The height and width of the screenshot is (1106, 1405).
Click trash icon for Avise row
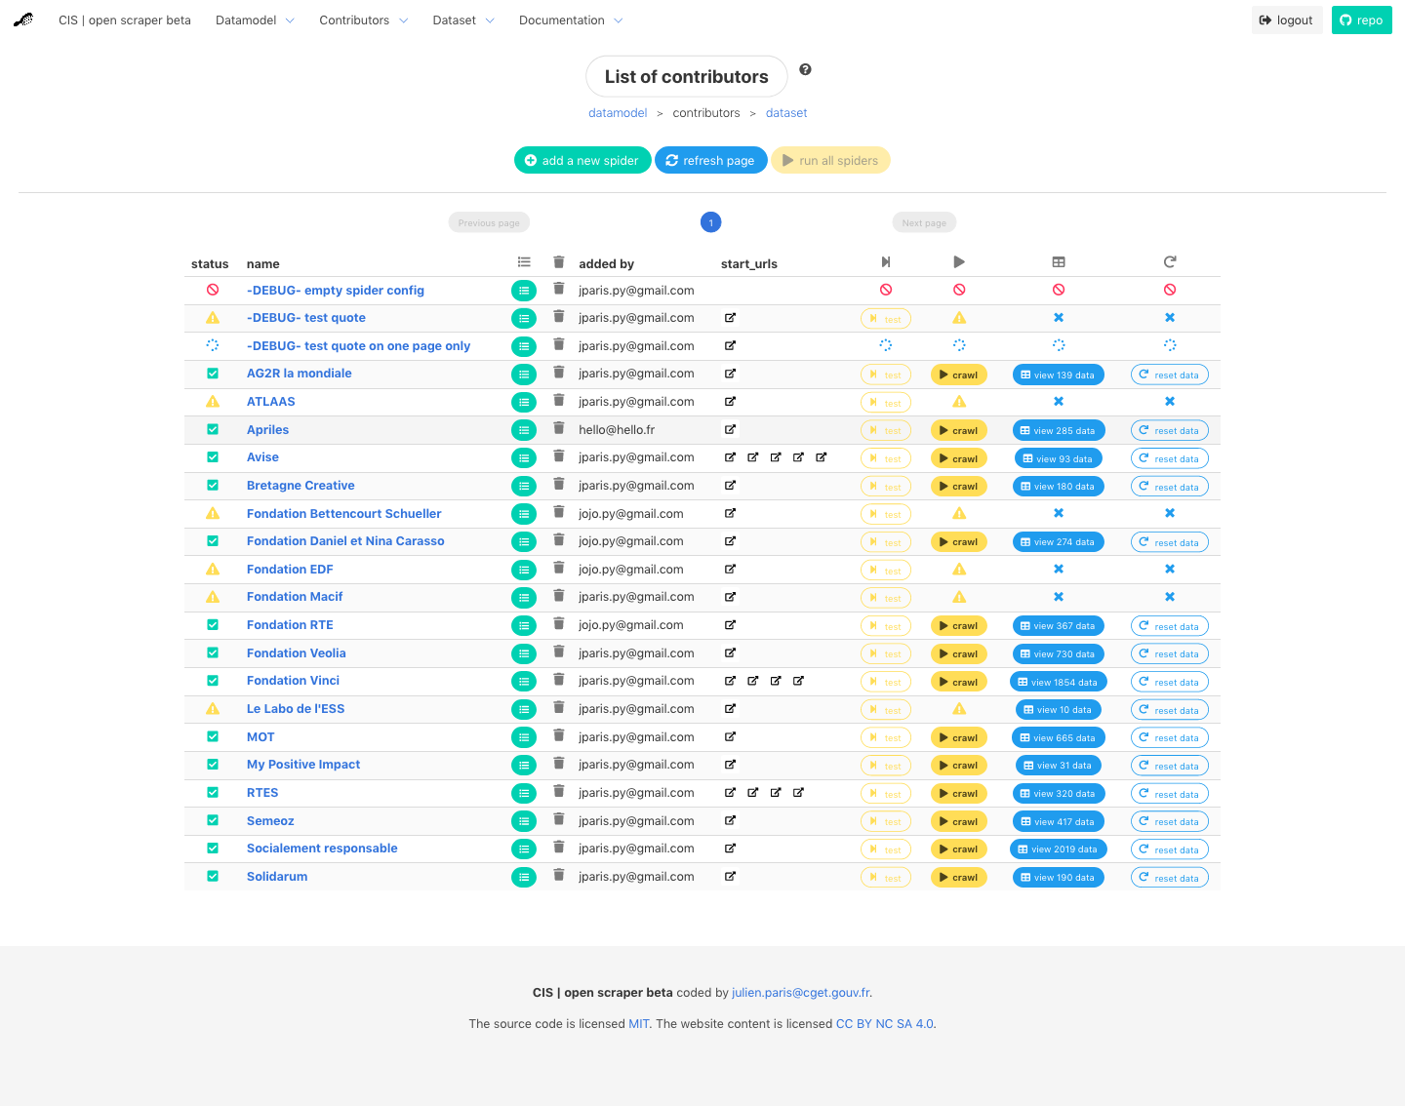(559, 456)
